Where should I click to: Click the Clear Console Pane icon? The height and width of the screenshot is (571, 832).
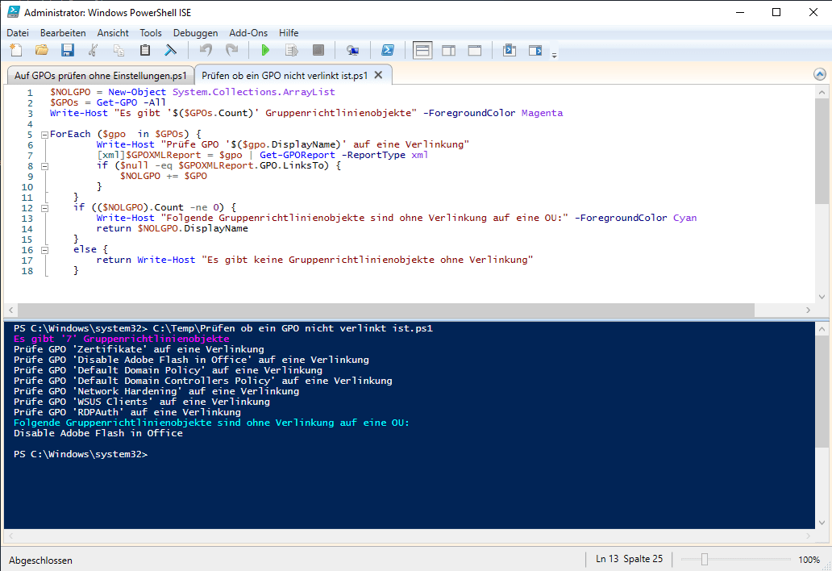point(171,50)
